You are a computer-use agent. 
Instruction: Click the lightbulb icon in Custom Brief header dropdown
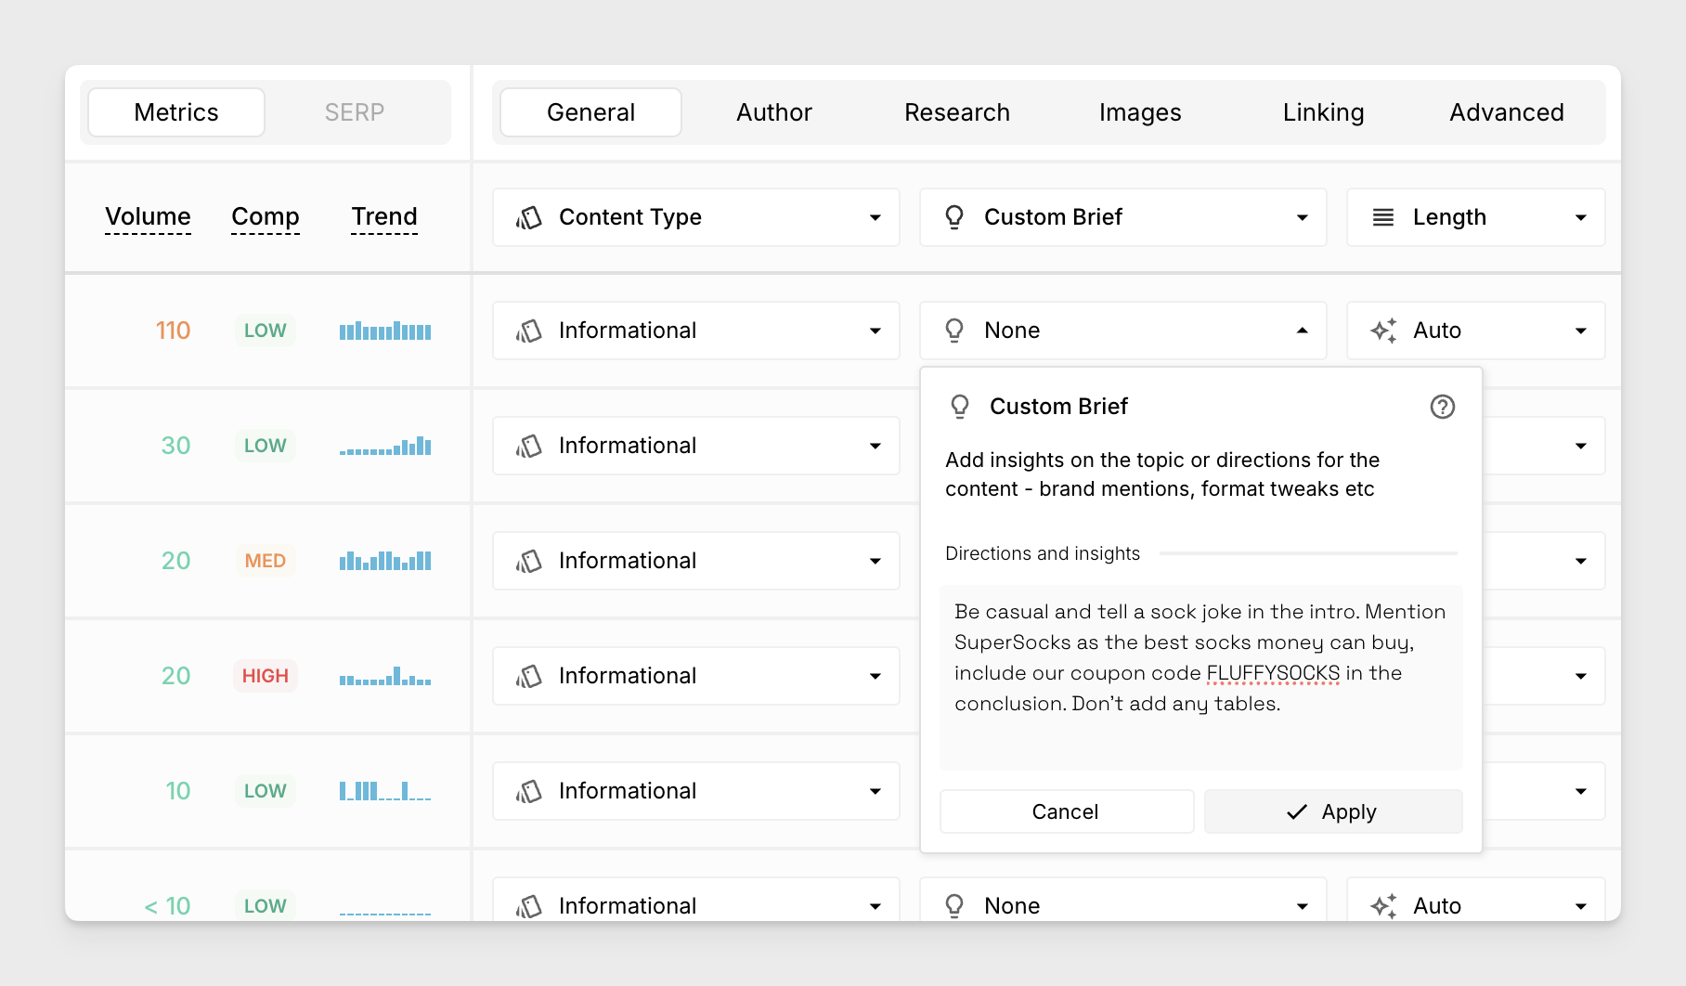pos(953,217)
